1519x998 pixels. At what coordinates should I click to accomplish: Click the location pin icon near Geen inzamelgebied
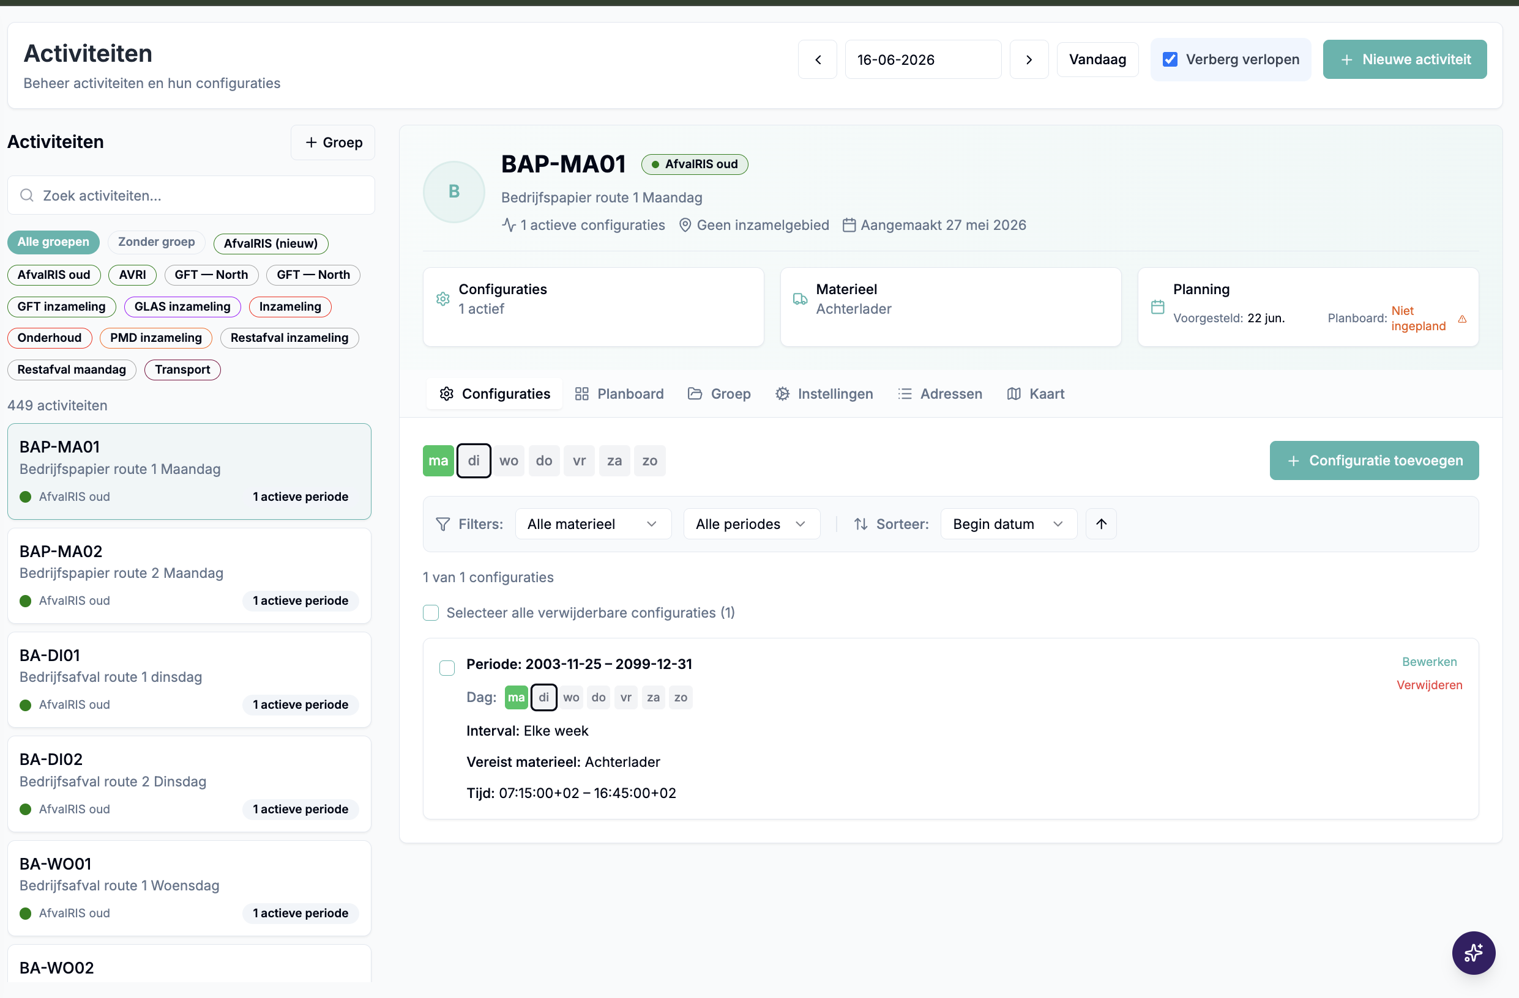(685, 225)
